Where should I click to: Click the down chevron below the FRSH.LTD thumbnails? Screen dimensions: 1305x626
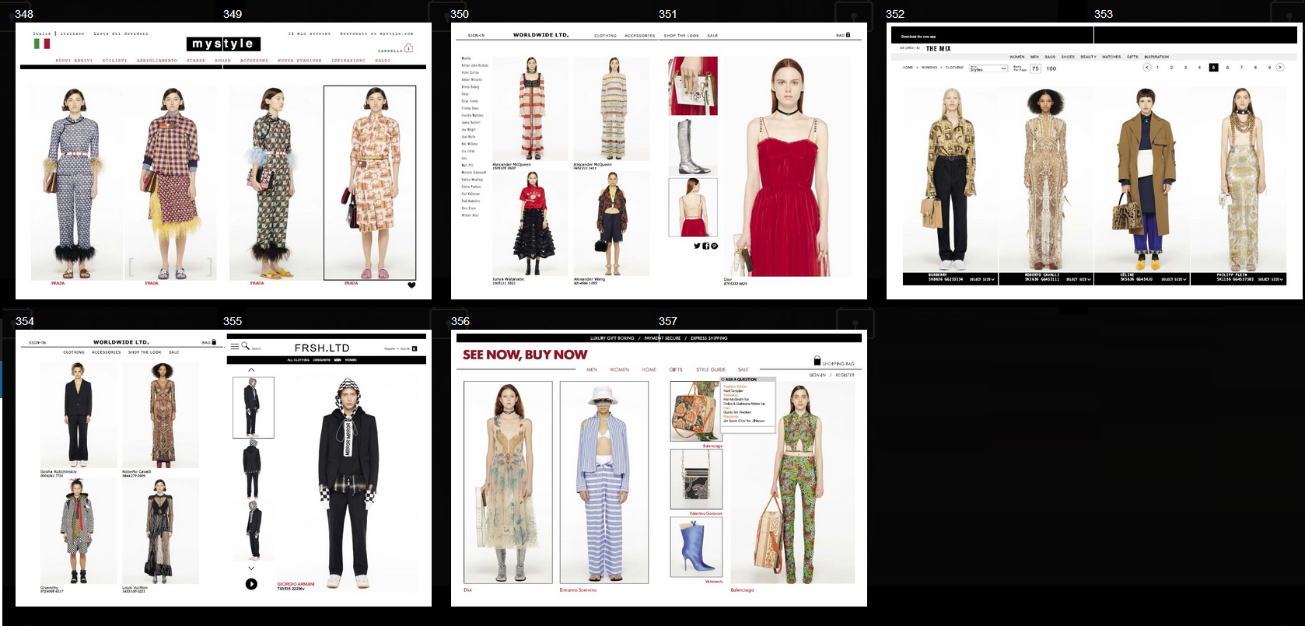coord(251,568)
